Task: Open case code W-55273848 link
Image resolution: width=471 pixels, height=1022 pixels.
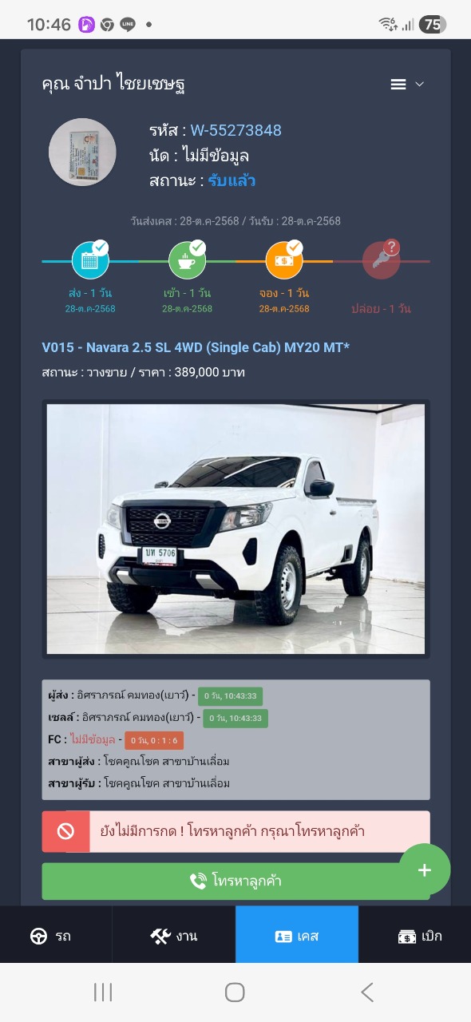Action: 235,130
